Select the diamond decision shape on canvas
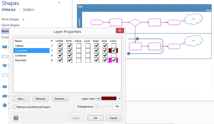This screenshot has width=214, height=124. point(135,22)
